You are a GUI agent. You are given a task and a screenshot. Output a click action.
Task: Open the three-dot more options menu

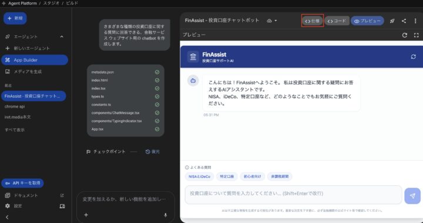[x=415, y=21]
